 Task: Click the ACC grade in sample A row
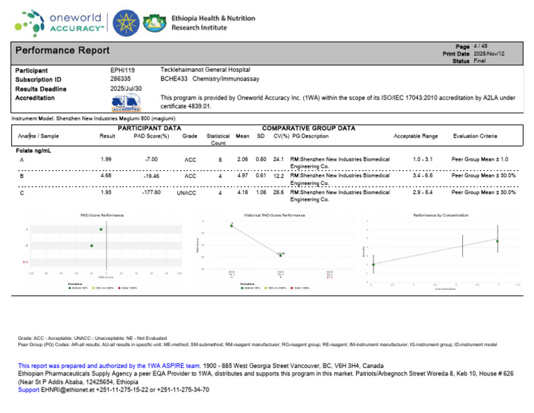[190, 160]
